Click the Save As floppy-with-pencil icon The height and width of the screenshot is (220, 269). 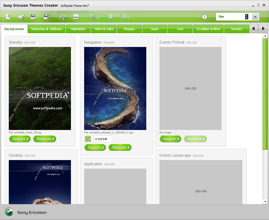coord(47,17)
